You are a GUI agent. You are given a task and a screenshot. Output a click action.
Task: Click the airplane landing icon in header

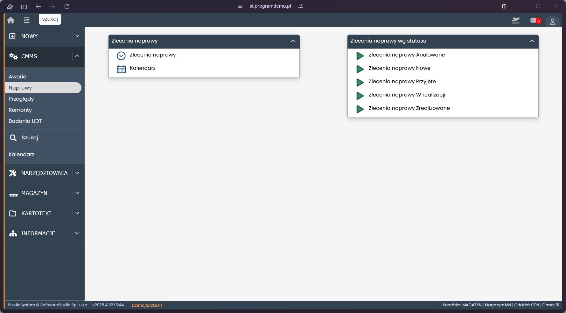(515, 20)
